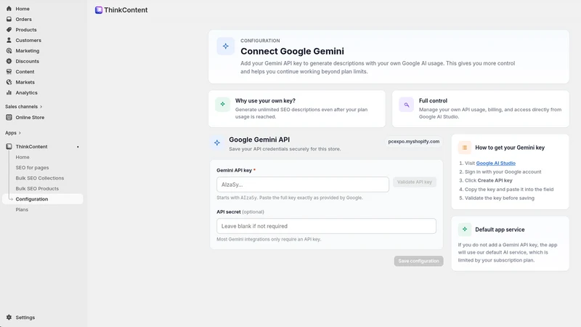Click 'Most Gemini integrations only require' note

click(x=269, y=239)
